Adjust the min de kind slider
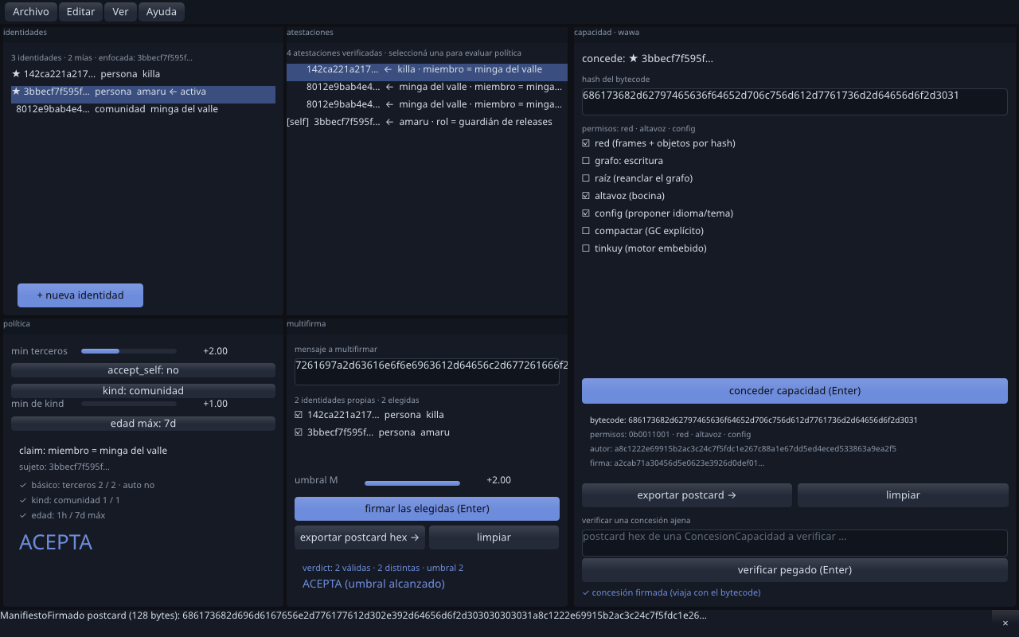Screen dimensions: 1019x637 coord(129,404)
